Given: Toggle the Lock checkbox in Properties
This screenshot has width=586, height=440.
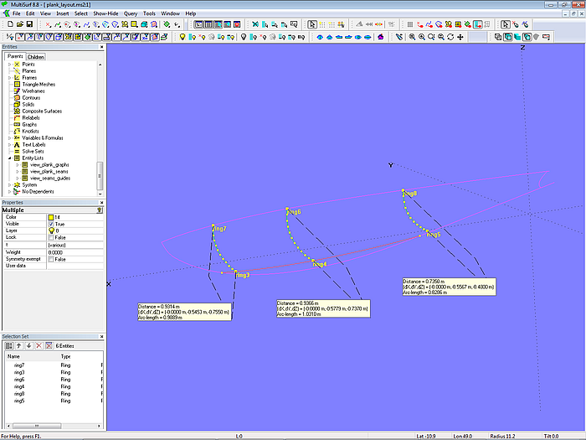Looking at the screenshot, I should click(x=51, y=237).
